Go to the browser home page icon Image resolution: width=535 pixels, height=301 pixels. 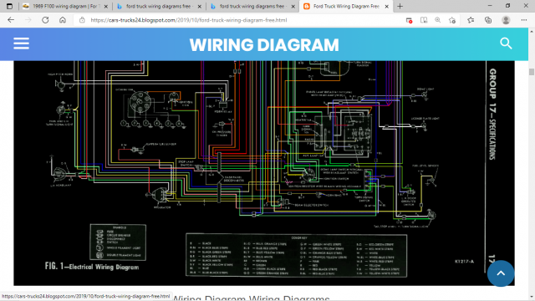pyautogui.click(x=63, y=20)
